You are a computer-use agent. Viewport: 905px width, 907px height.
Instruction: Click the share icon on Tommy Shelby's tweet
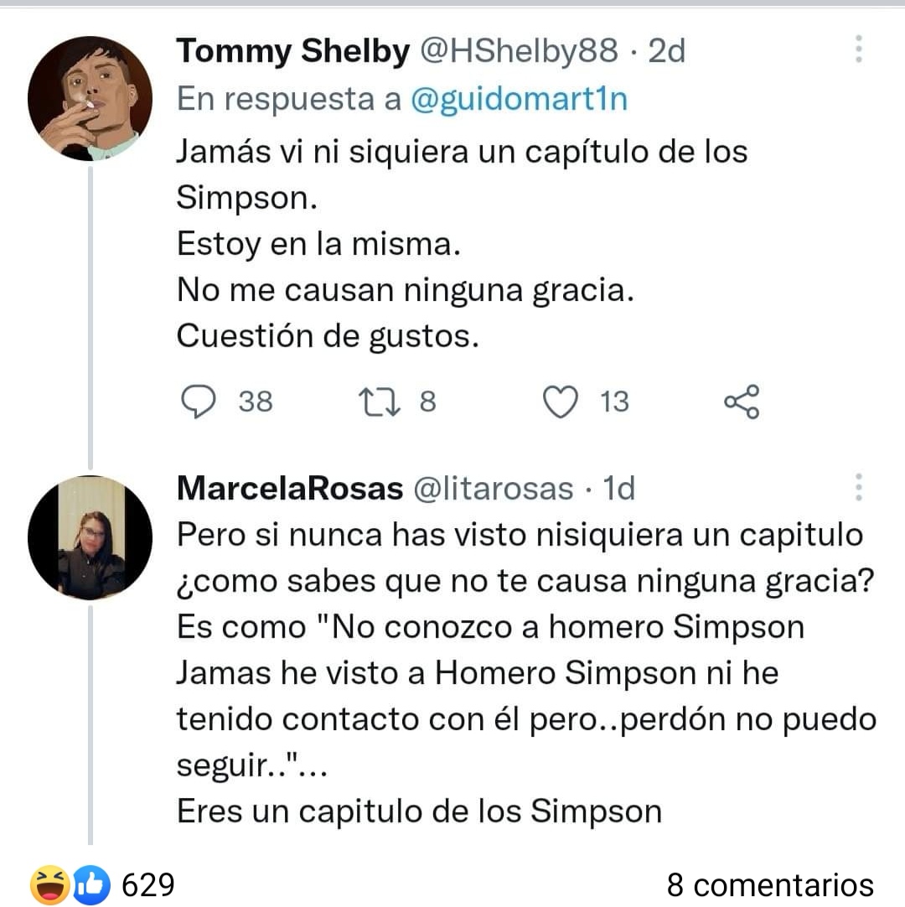[x=742, y=402]
